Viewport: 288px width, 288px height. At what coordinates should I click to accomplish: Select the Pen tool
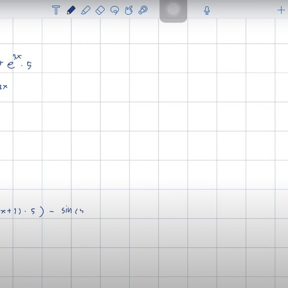[x=71, y=10]
